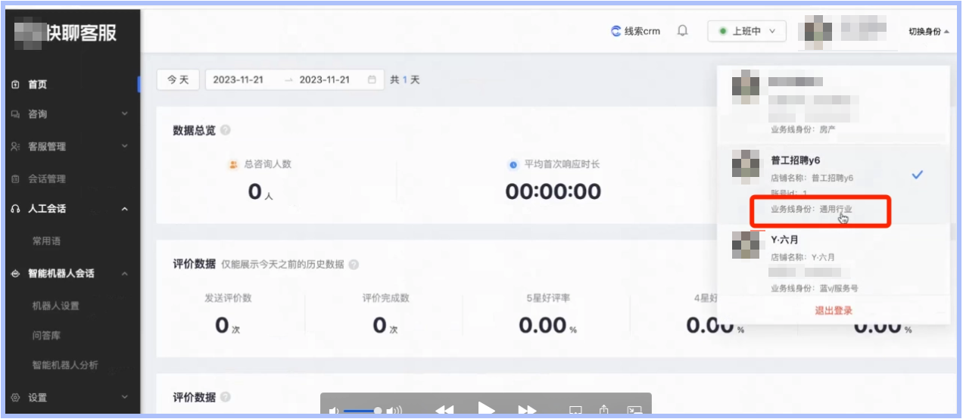963x419 pixels.
Task: Collapse the 智能机器人会话 menu chevron
Action: point(125,274)
